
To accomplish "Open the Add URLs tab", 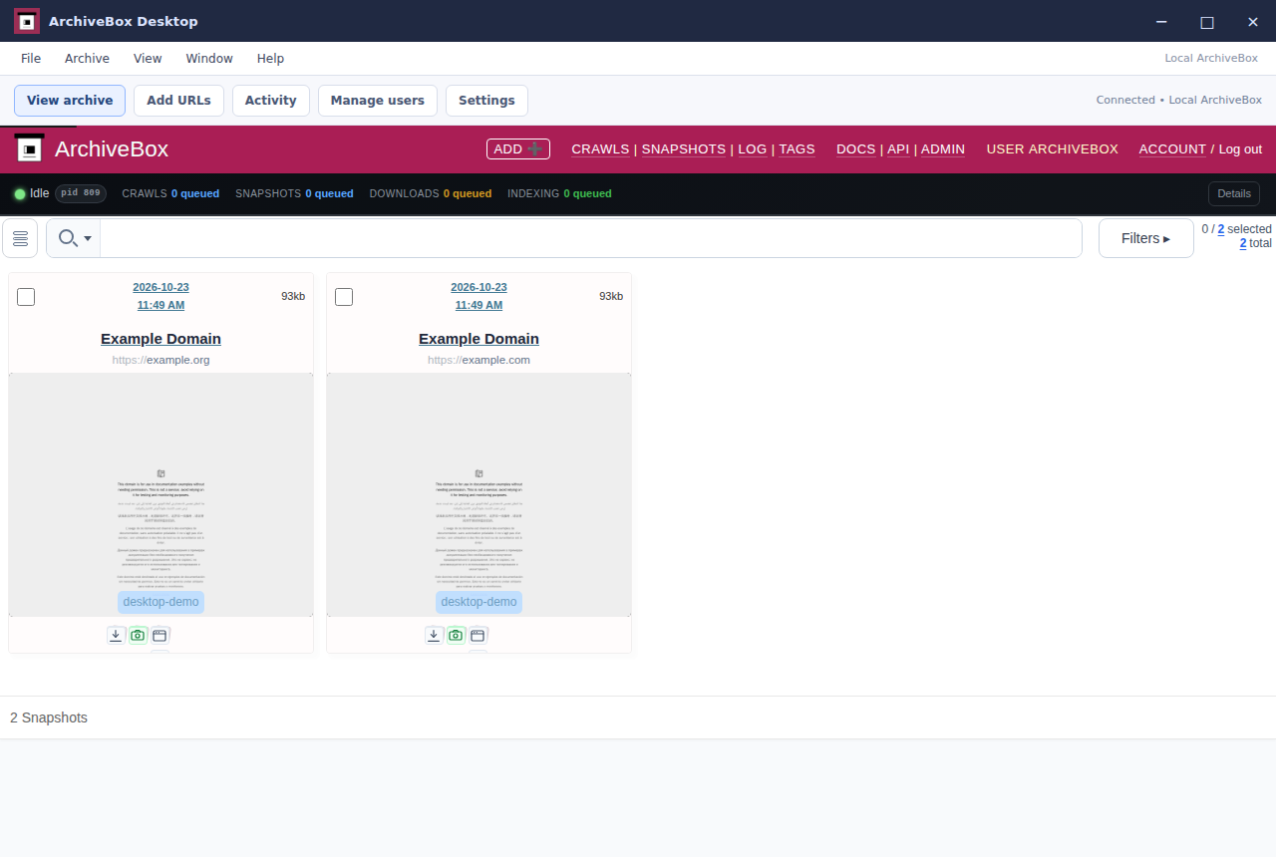I will (x=178, y=101).
